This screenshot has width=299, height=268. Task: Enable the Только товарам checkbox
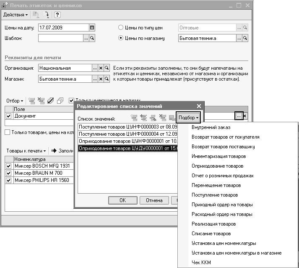click(8, 132)
